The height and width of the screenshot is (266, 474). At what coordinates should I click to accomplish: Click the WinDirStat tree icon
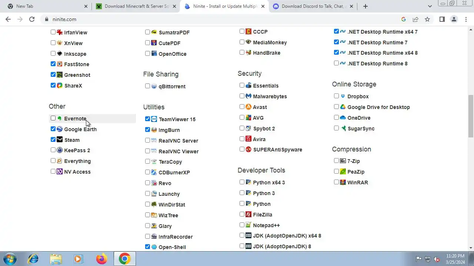coord(154,204)
